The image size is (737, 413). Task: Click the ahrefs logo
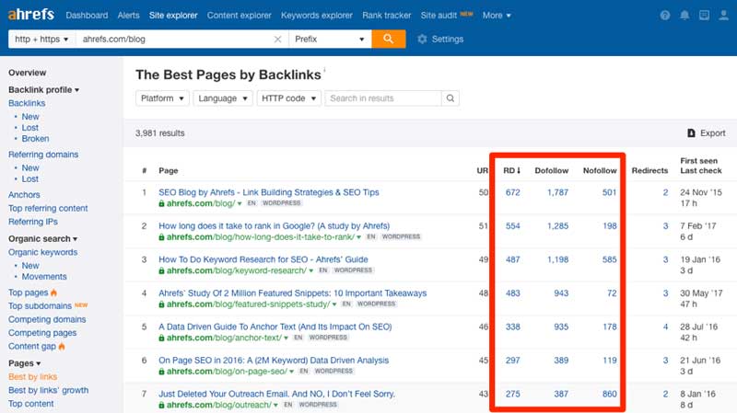coord(31,15)
